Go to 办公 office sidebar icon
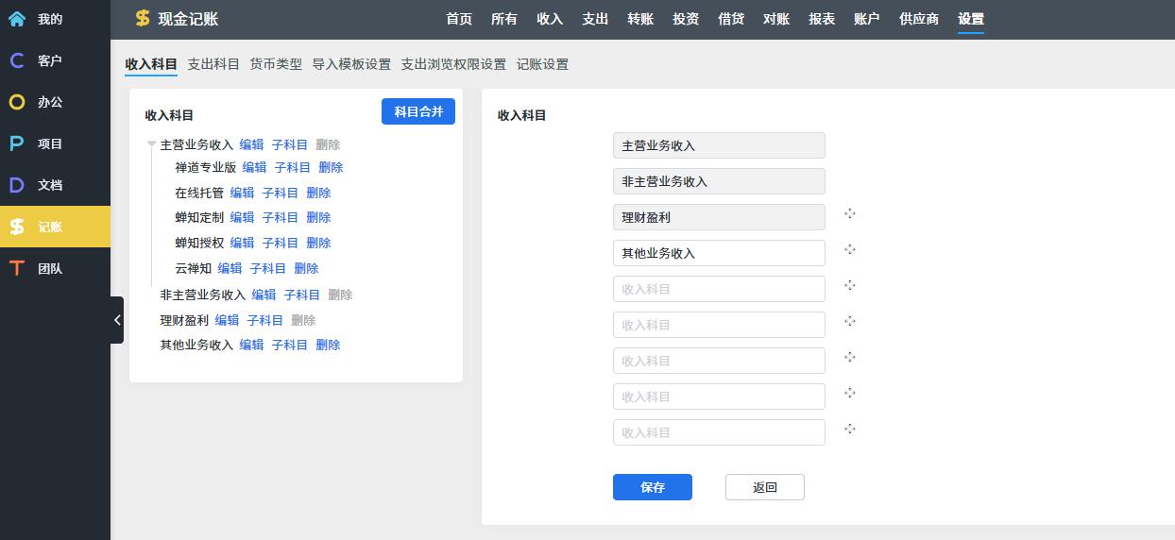Screen dimensions: 1175x540 tap(17, 102)
